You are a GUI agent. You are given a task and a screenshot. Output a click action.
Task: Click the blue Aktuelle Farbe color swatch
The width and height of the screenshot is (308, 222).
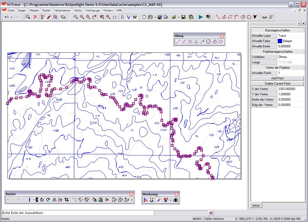280,41
